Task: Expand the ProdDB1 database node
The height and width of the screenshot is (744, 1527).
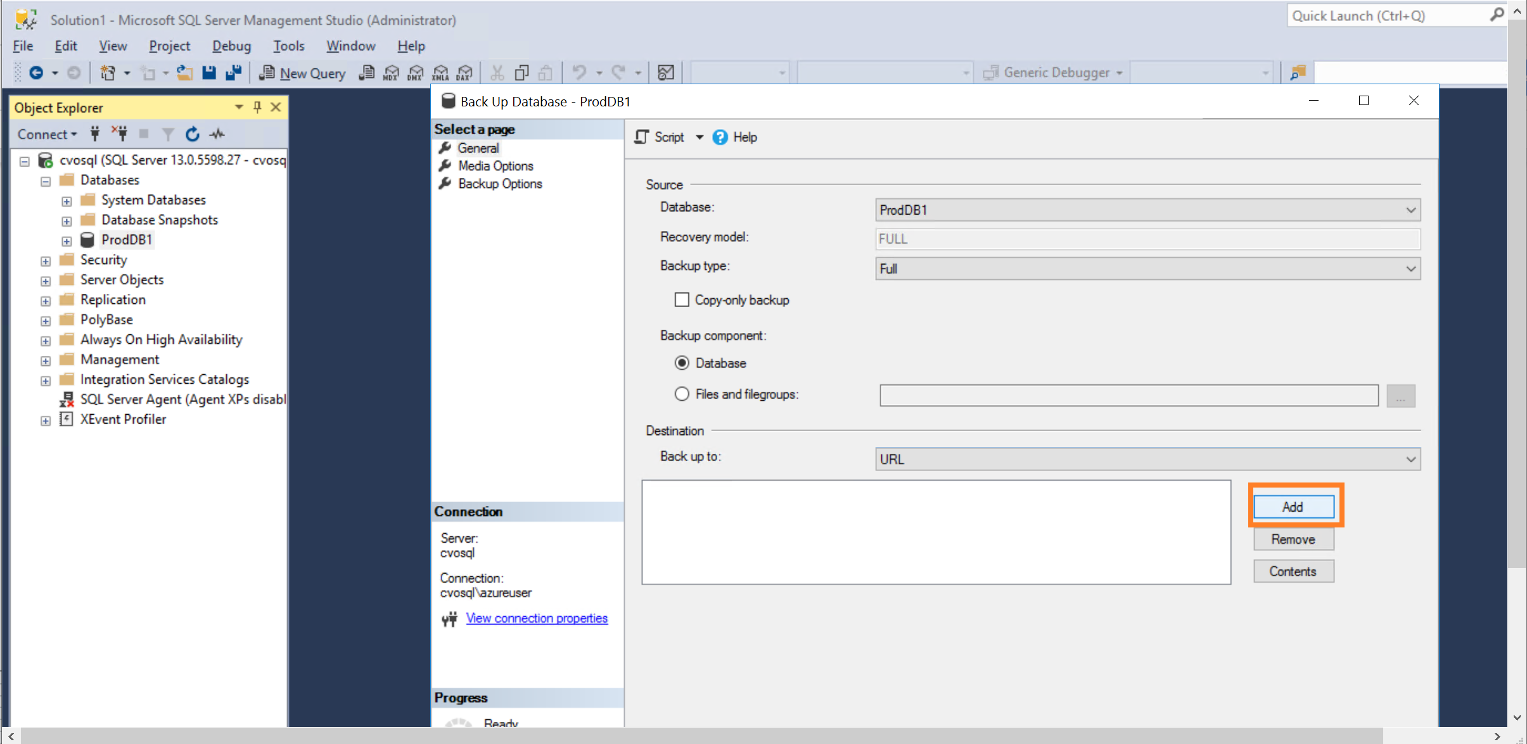Action: [x=67, y=241]
